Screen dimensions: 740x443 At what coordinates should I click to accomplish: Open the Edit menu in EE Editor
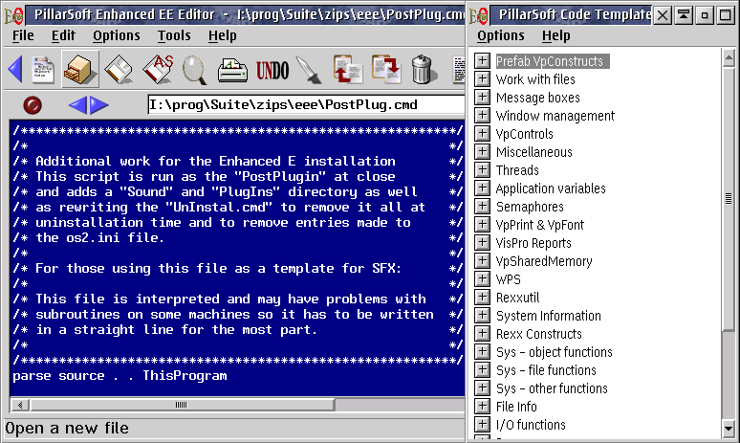(63, 36)
